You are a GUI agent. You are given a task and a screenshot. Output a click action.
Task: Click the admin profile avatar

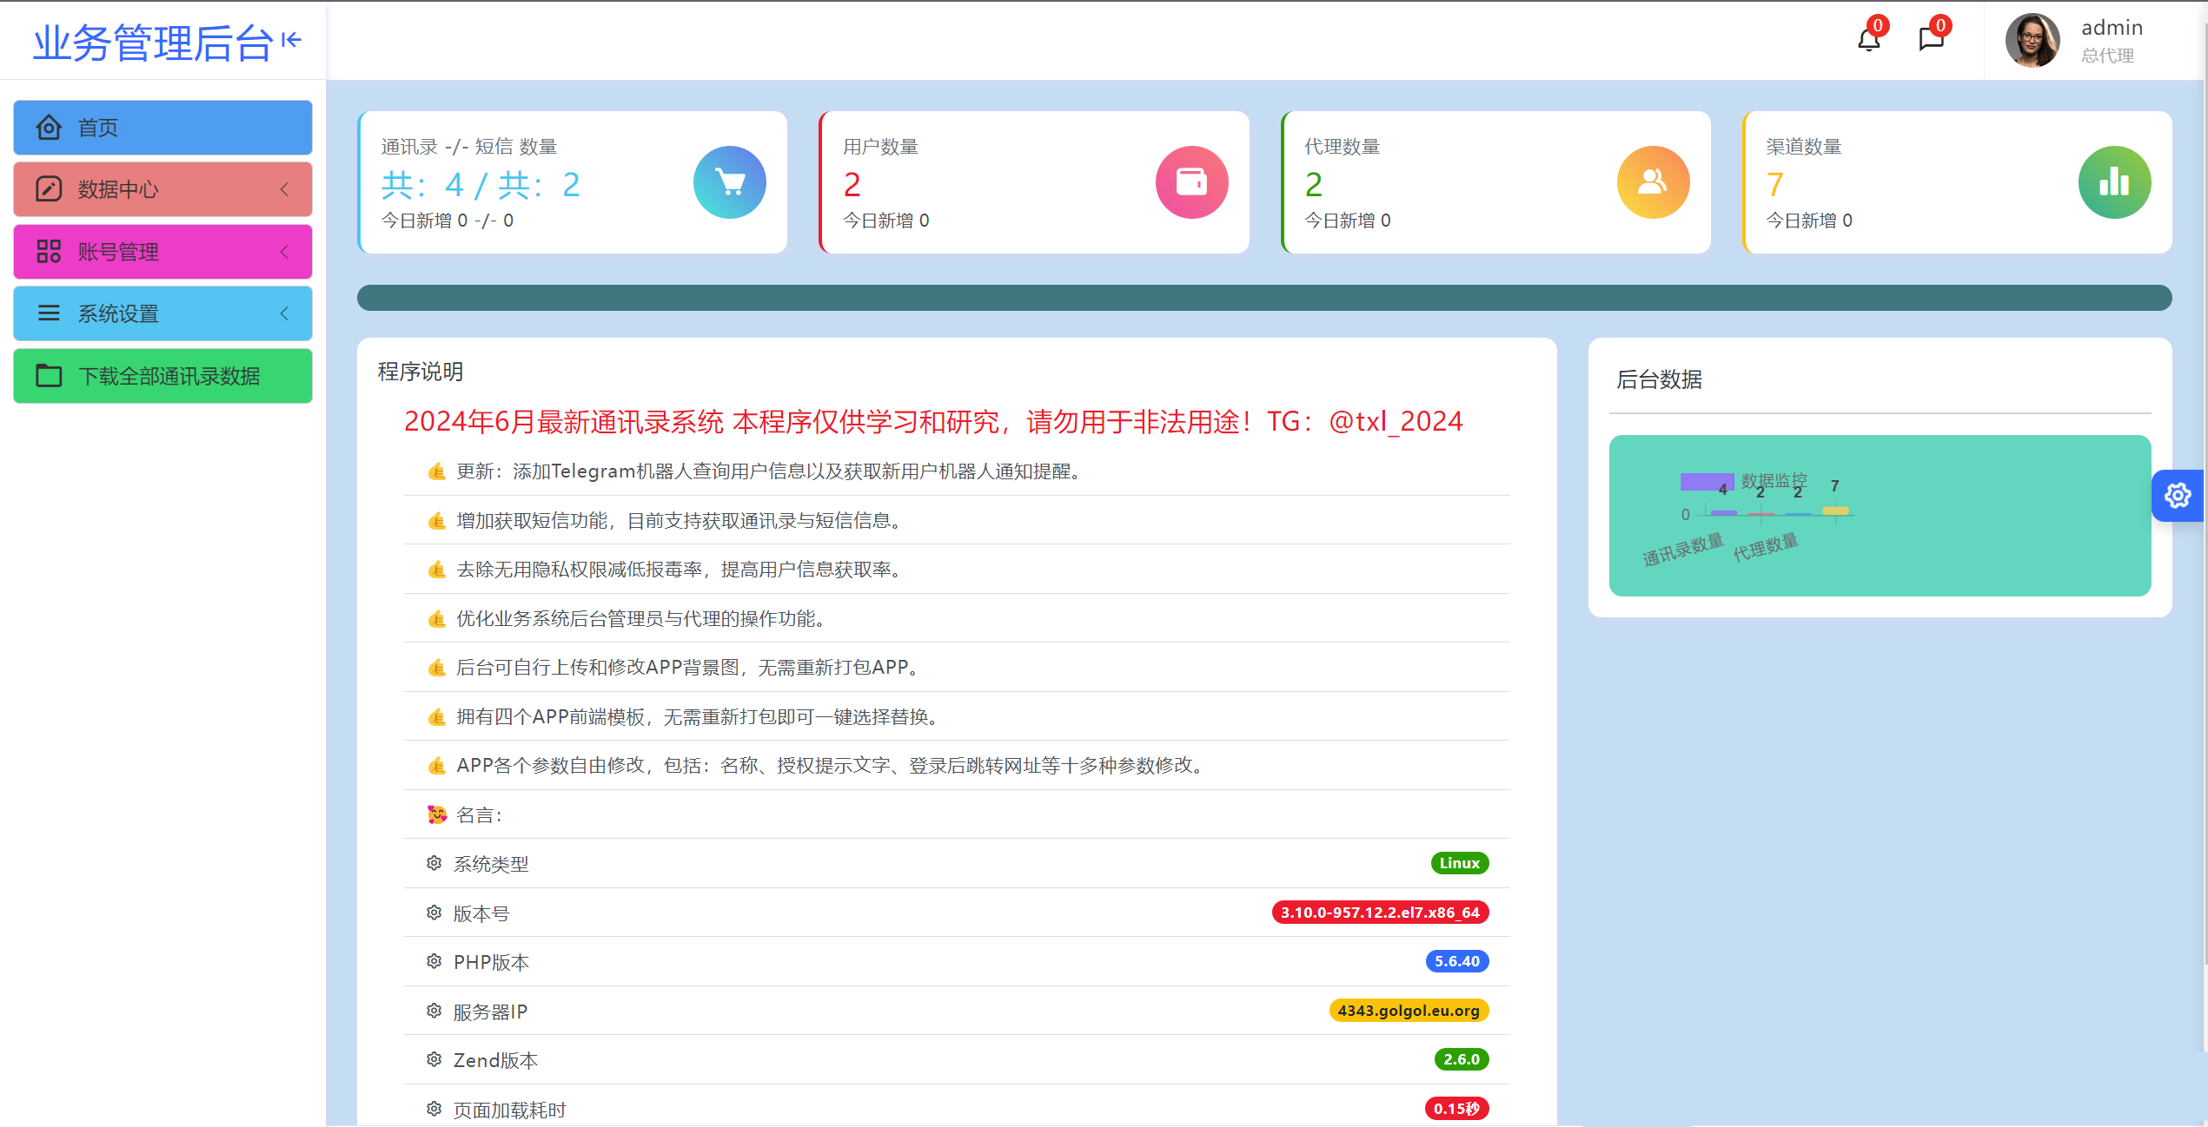tap(2032, 40)
